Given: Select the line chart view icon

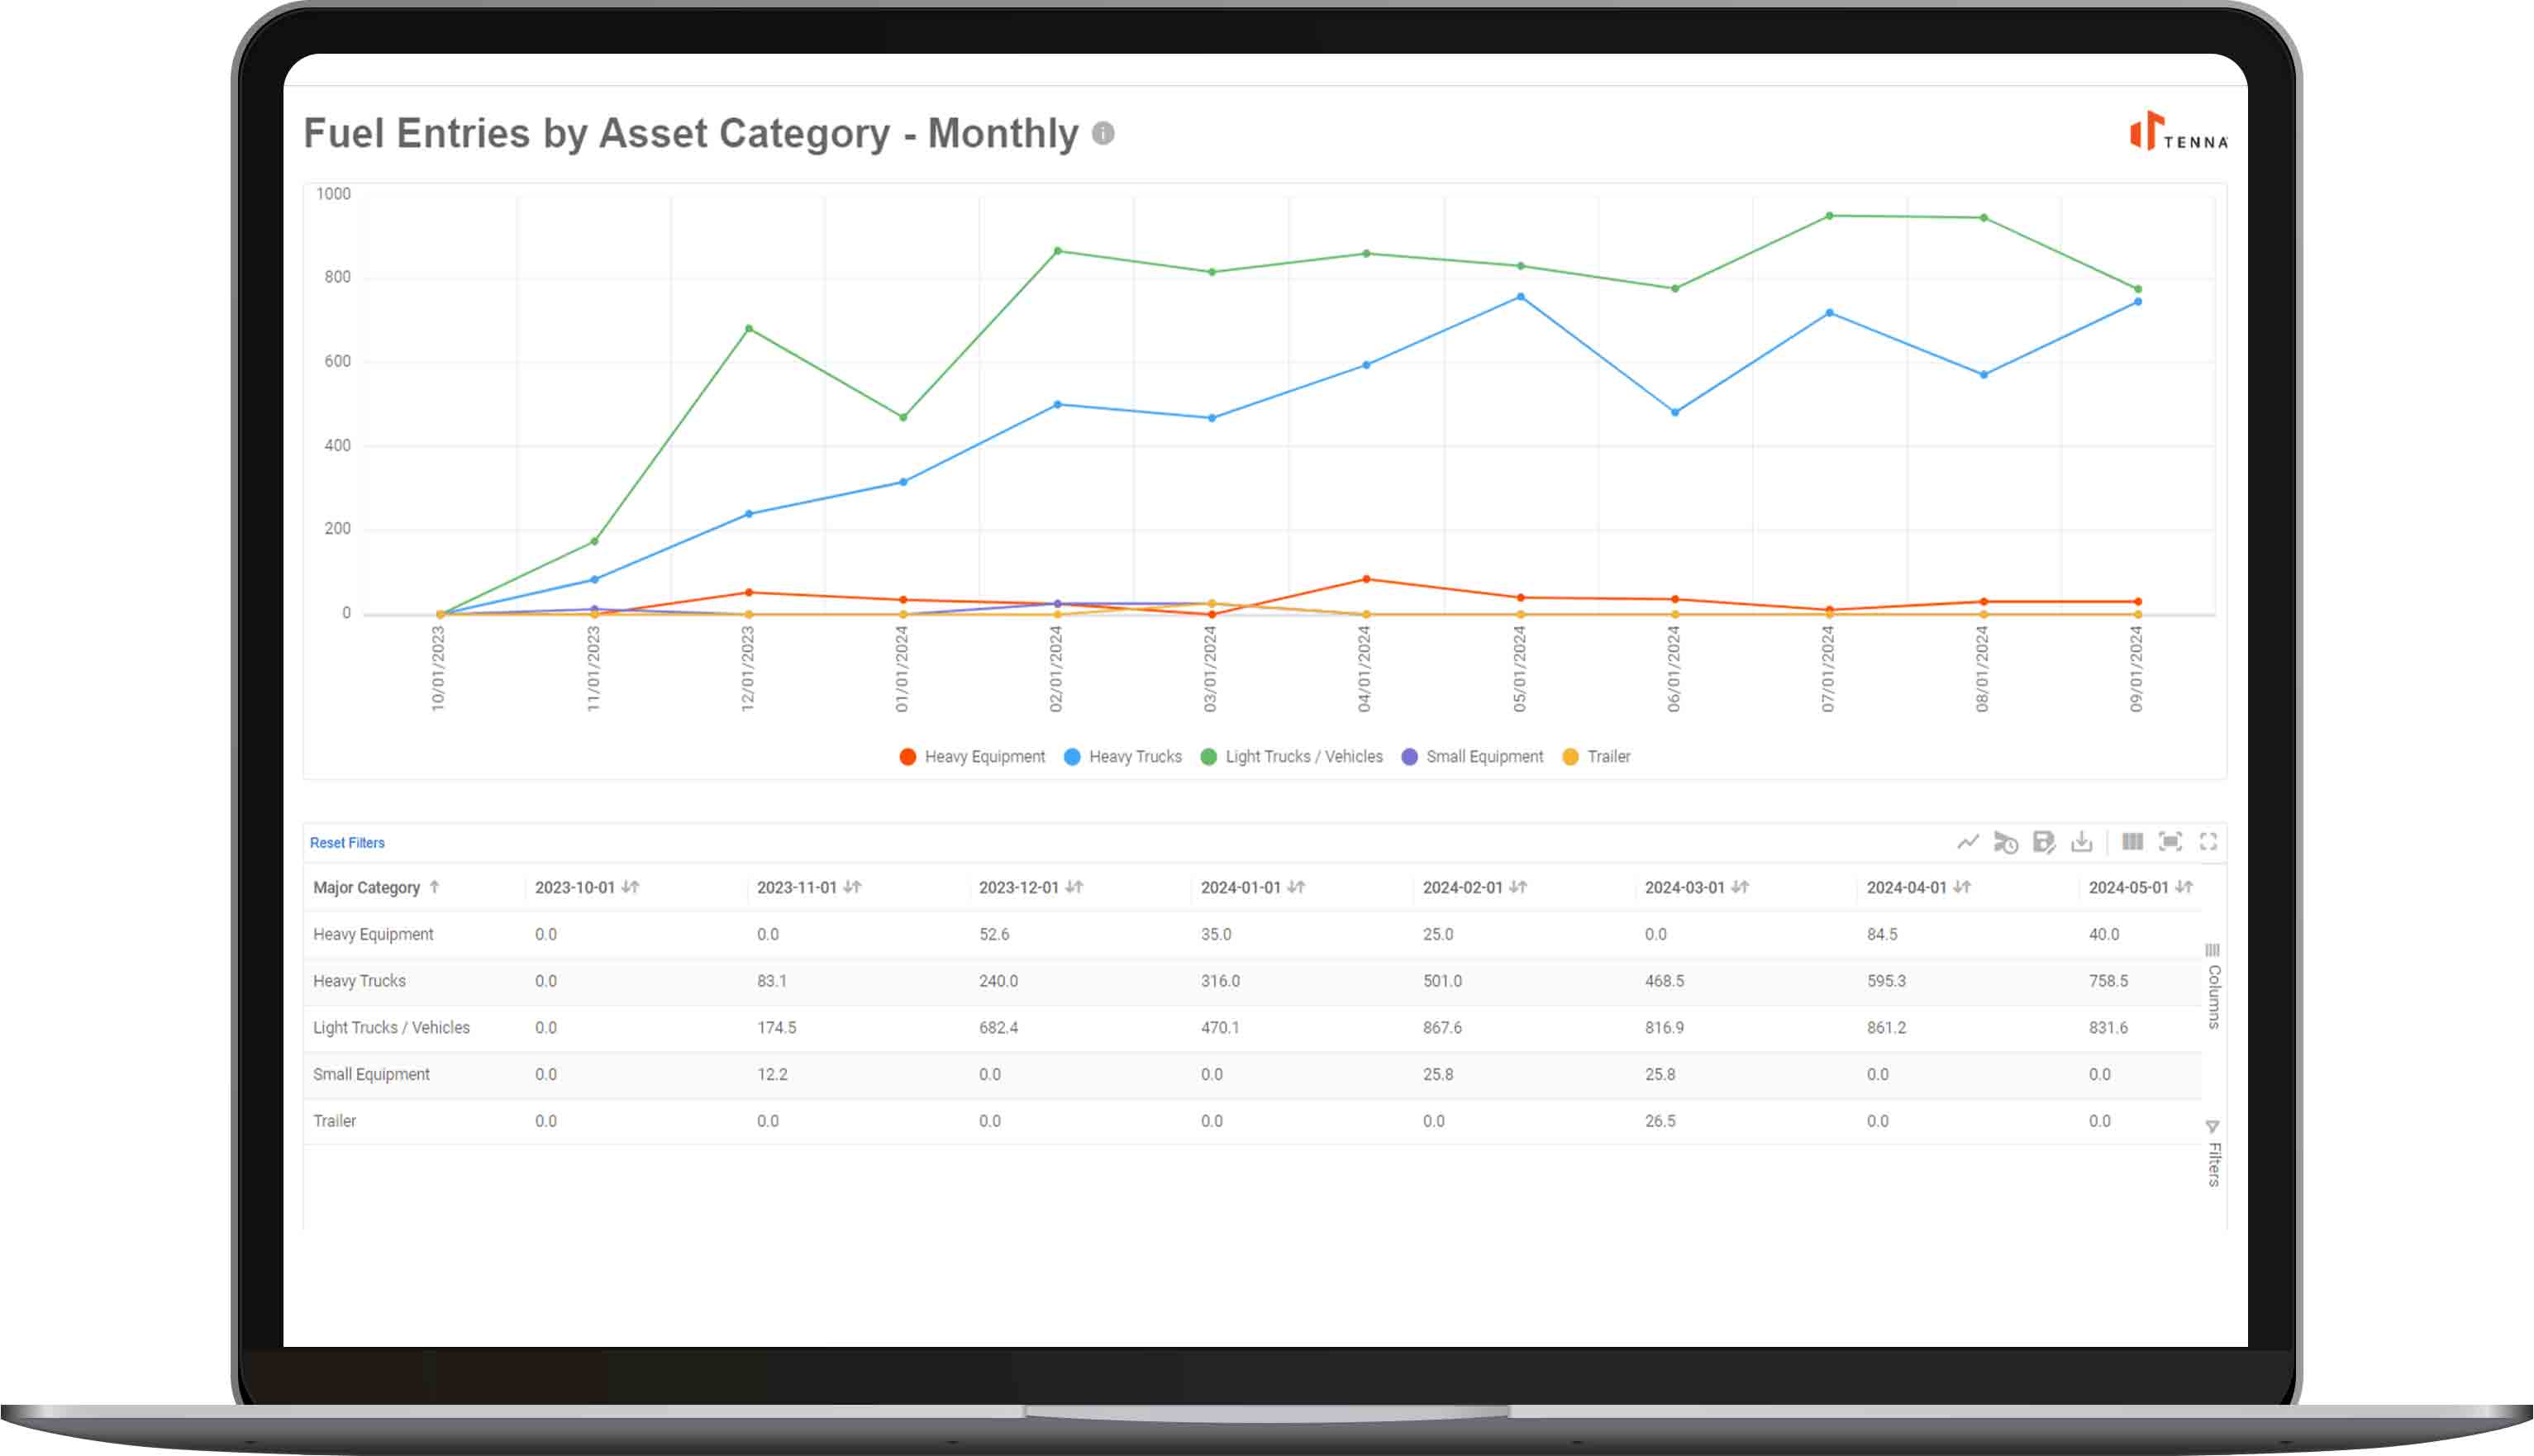Looking at the screenshot, I should [x=1968, y=843].
